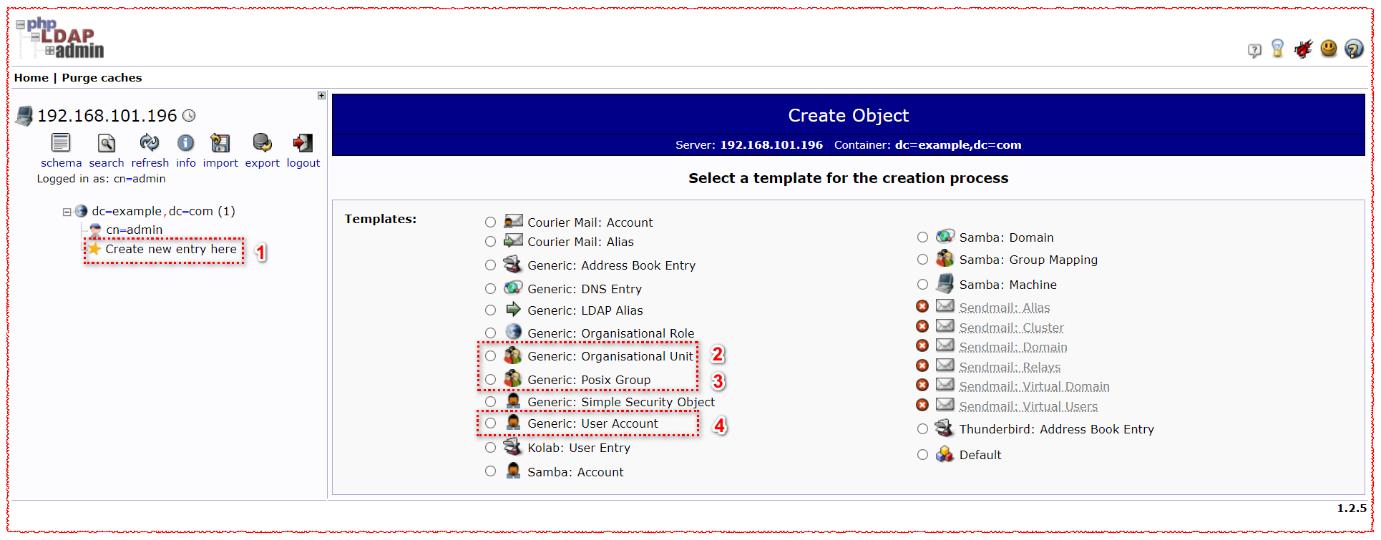
Task: Click Create new entry here
Action: coord(171,249)
